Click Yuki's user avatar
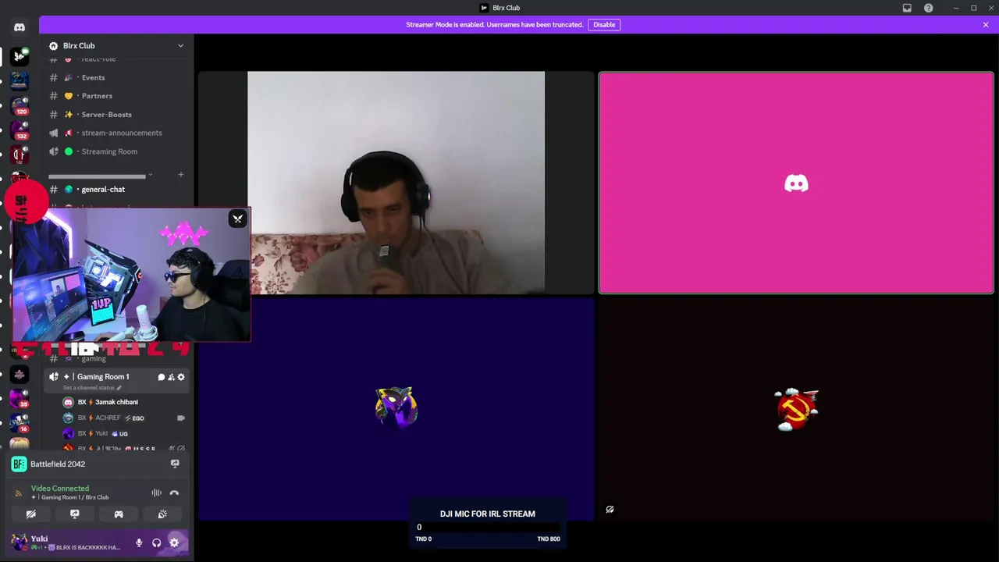 pyautogui.click(x=19, y=542)
